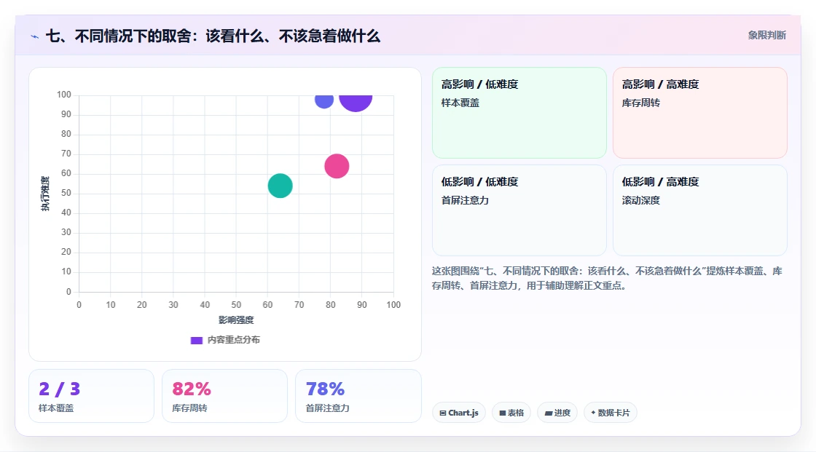Select the 高影响 / 高难度 quadrant card
The width and height of the screenshot is (816, 452).
(x=699, y=113)
